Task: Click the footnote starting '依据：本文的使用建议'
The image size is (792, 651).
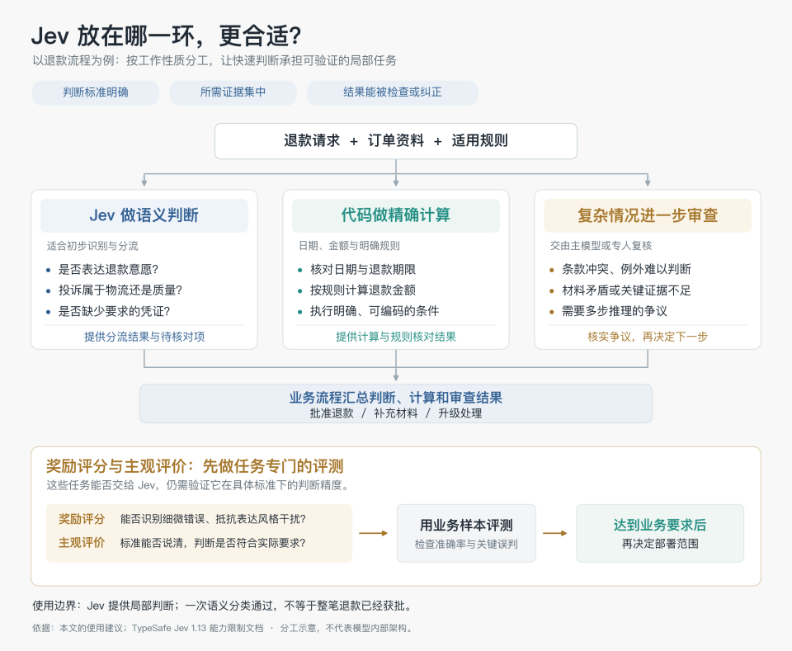Action: click(x=224, y=628)
